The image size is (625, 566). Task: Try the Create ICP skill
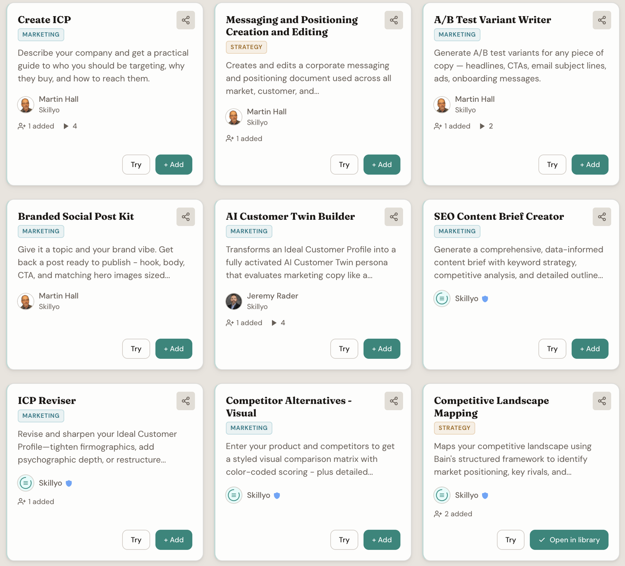click(136, 164)
